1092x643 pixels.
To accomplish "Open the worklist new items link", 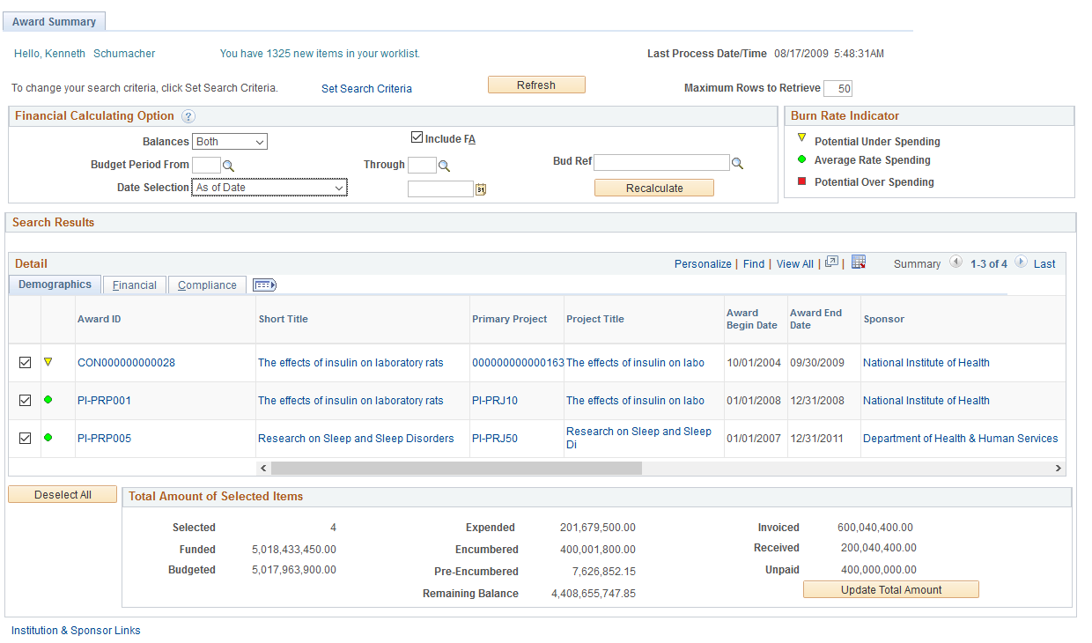I will tap(320, 54).
